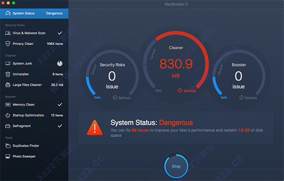This screenshot has width=284, height=181.
Task: Click the Tools section header in the sidebar
Action: (9, 138)
